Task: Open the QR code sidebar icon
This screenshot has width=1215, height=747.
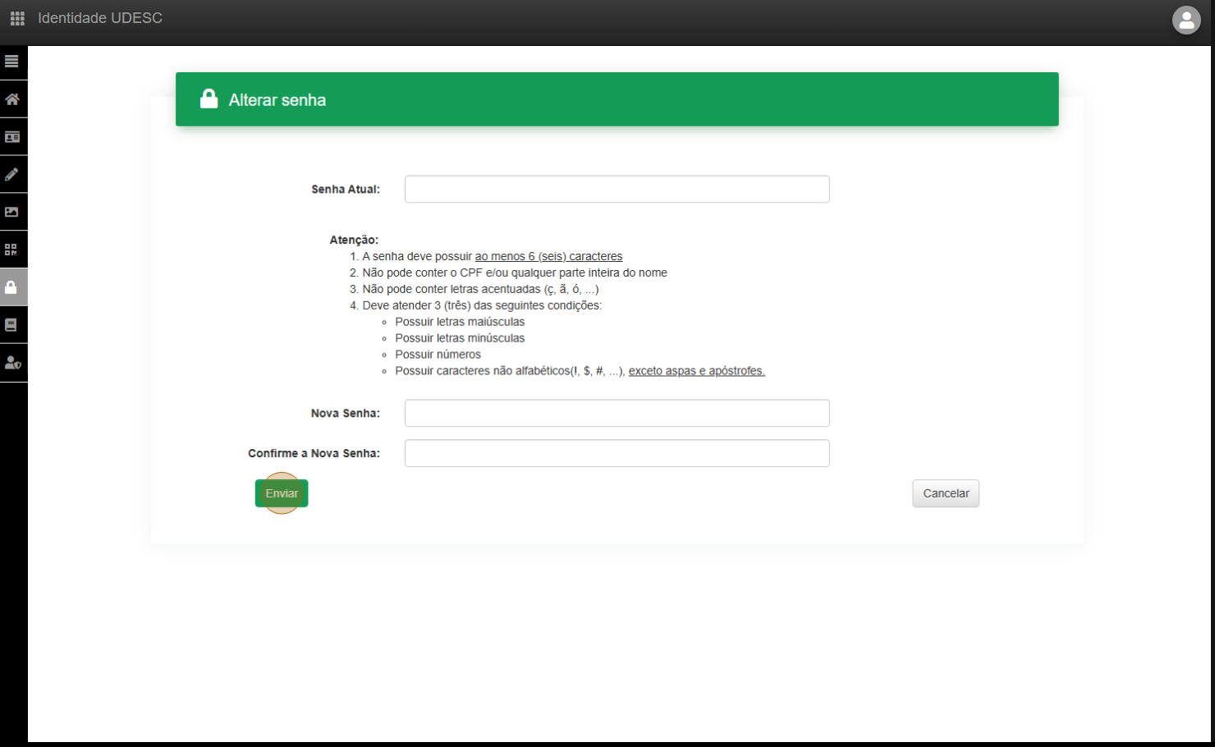Action: point(12,250)
